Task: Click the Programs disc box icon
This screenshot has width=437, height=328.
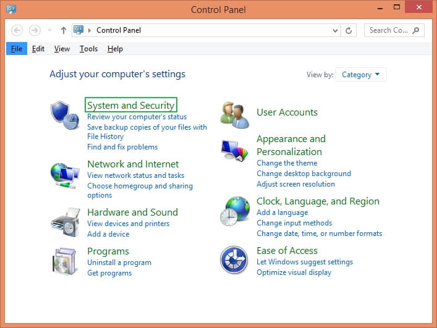Action: click(x=64, y=261)
